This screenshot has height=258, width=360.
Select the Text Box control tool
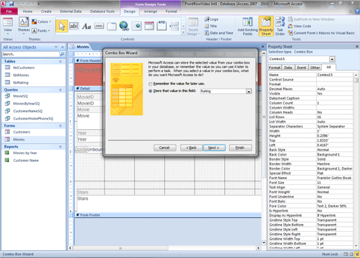pyautogui.click(x=74, y=26)
